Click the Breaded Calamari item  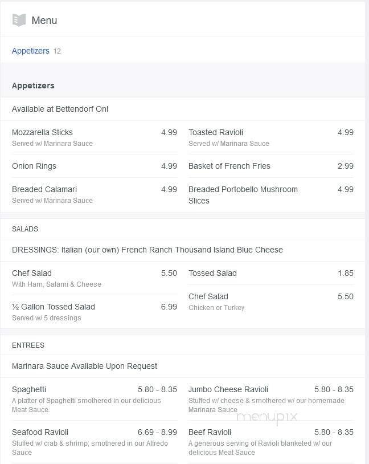pyautogui.click(x=44, y=189)
